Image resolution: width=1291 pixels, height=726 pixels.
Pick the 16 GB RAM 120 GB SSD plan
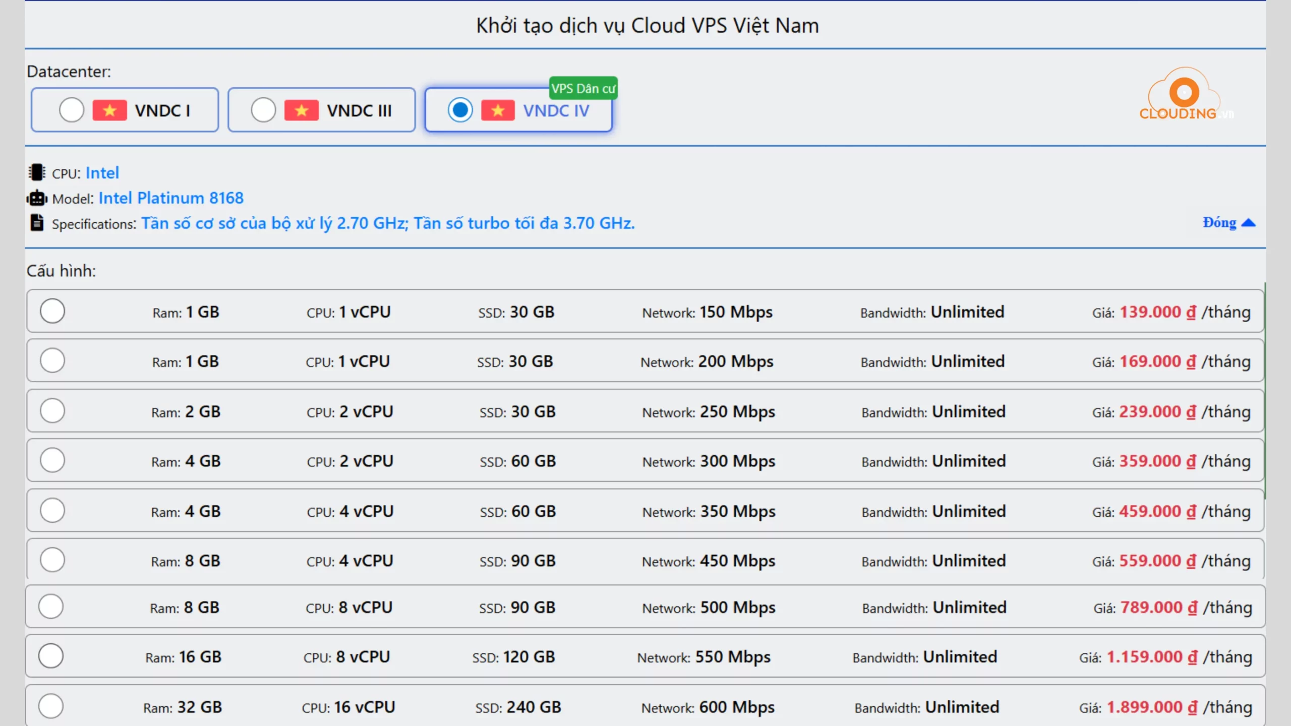point(51,656)
